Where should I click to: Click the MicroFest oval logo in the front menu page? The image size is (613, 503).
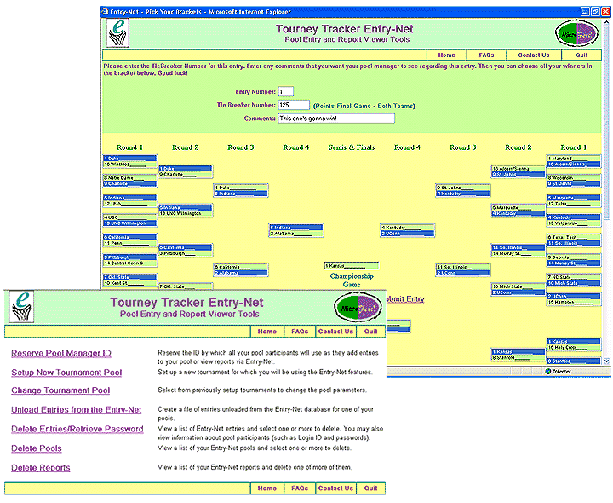tap(358, 308)
